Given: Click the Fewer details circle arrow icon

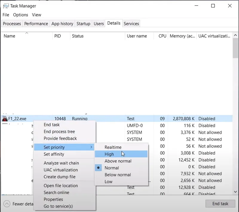Looking at the screenshot, I should (x=7, y=204).
